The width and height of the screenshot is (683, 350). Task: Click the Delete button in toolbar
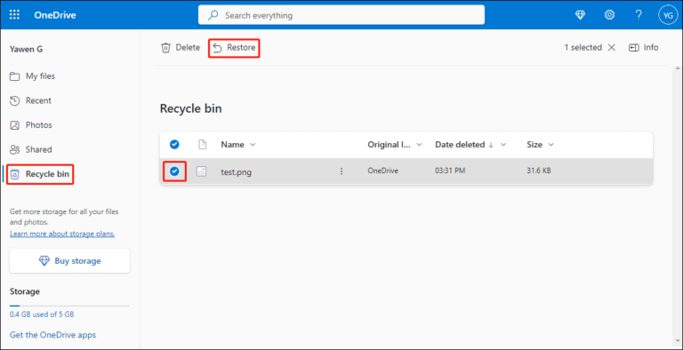tap(181, 47)
